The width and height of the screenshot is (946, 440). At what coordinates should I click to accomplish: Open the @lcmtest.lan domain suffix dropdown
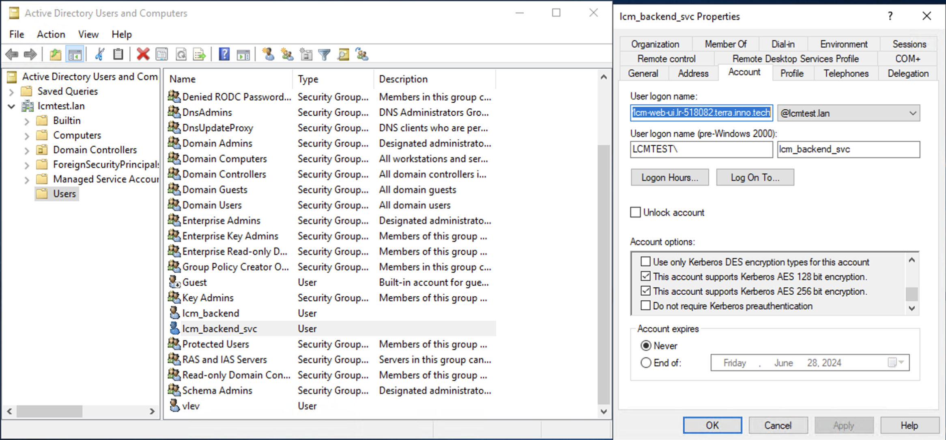tap(912, 113)
